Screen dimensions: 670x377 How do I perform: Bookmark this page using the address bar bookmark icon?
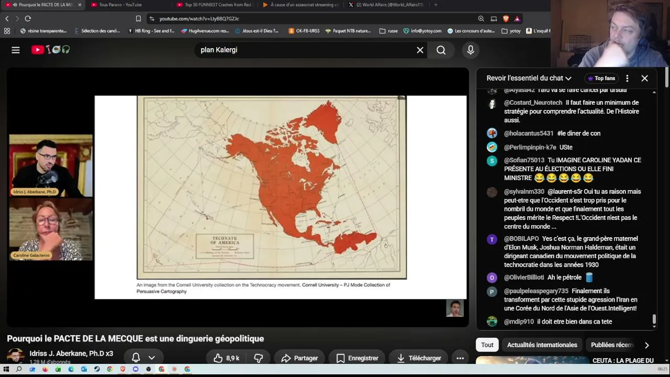click(138, 18)
